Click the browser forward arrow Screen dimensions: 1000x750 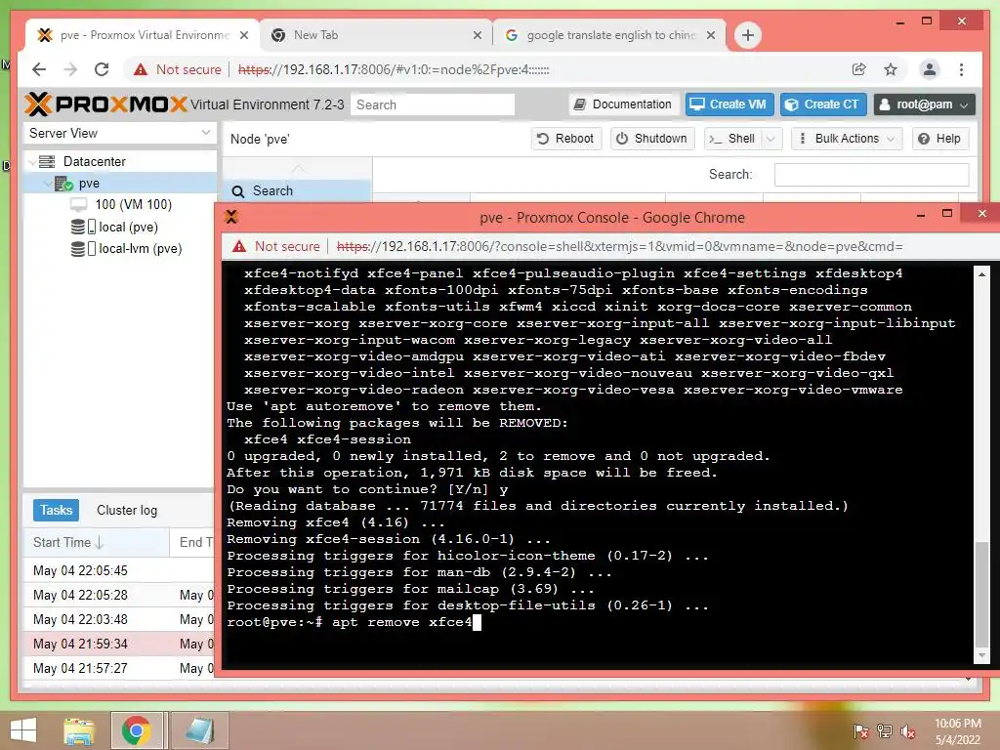[70, 69]
